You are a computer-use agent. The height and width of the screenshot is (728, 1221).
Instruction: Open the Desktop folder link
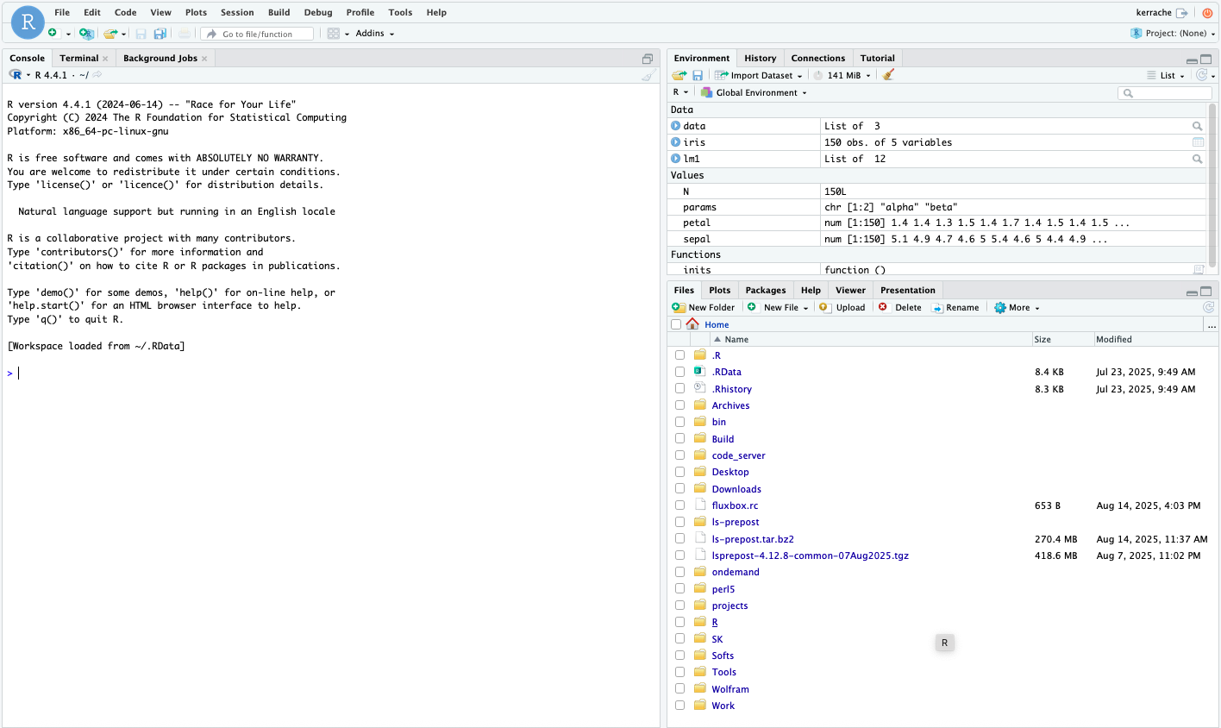[x=730, y=472]
